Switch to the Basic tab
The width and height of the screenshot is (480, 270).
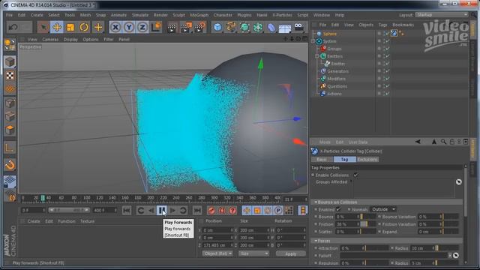coord(322,159)
